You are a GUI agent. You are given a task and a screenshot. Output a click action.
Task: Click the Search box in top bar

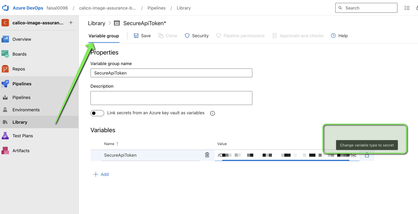[x=366, y=8]
